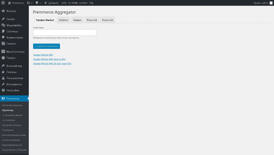The image size is (274, 155).
Task: Open the Консоль menu label
Action: [11, 11]
